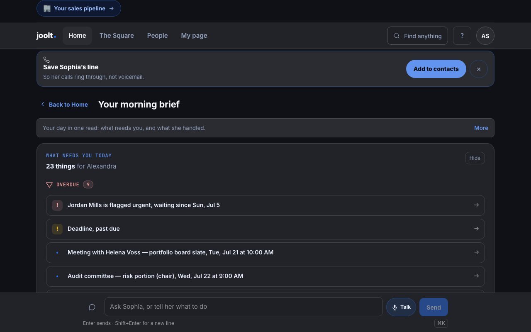
Task: Click the Find anything search box
Action: [x=417, y=36]
